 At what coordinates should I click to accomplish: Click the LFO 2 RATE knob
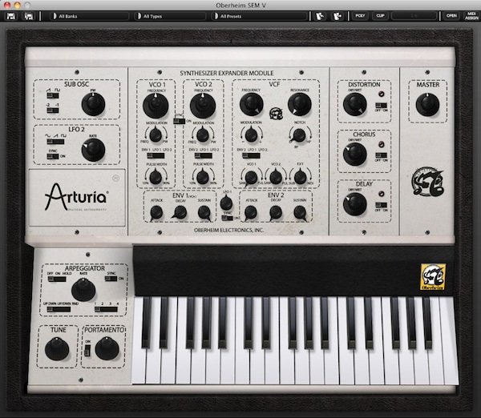click(x=93, y=150)
